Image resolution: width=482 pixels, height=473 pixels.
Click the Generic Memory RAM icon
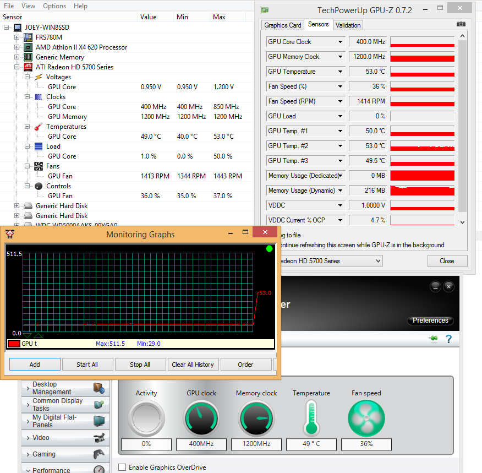(28, 57)
